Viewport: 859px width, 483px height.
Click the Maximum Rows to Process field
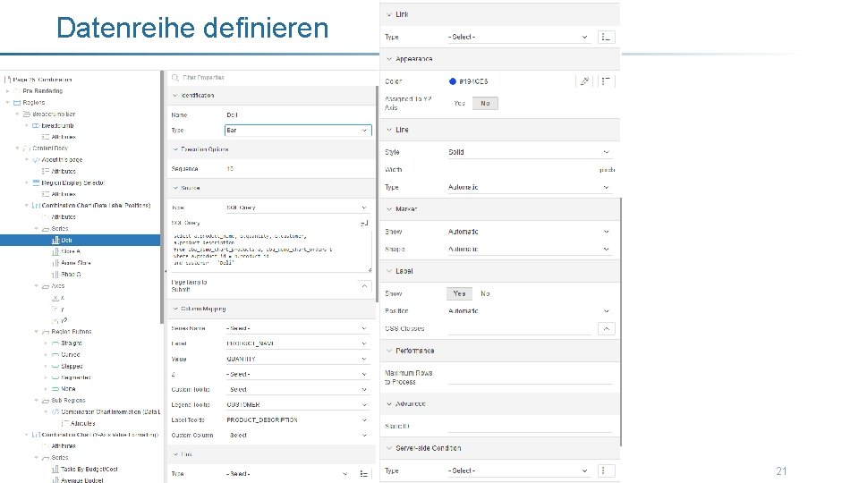coord(530,377)
